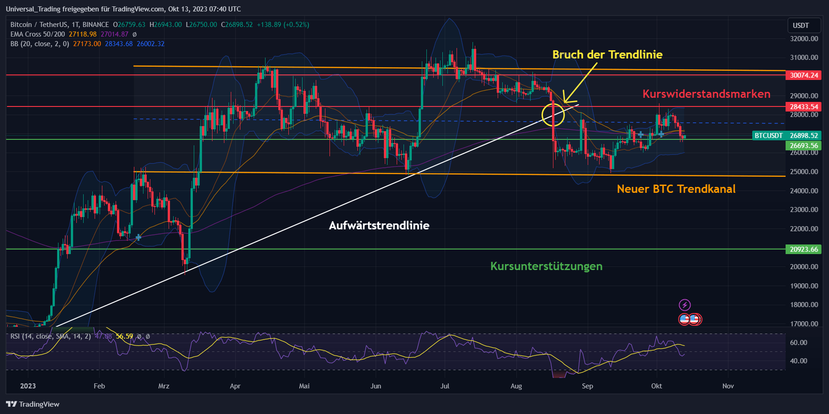This screenshot has height=414, width=829.
Task: Click the 20000.00 price axis label
Action: coord(804,267)
